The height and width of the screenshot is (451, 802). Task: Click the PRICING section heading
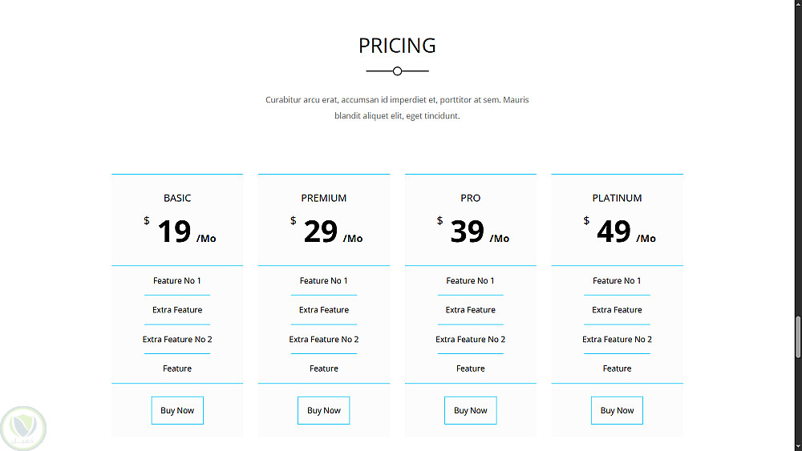(x=397, y=46)
